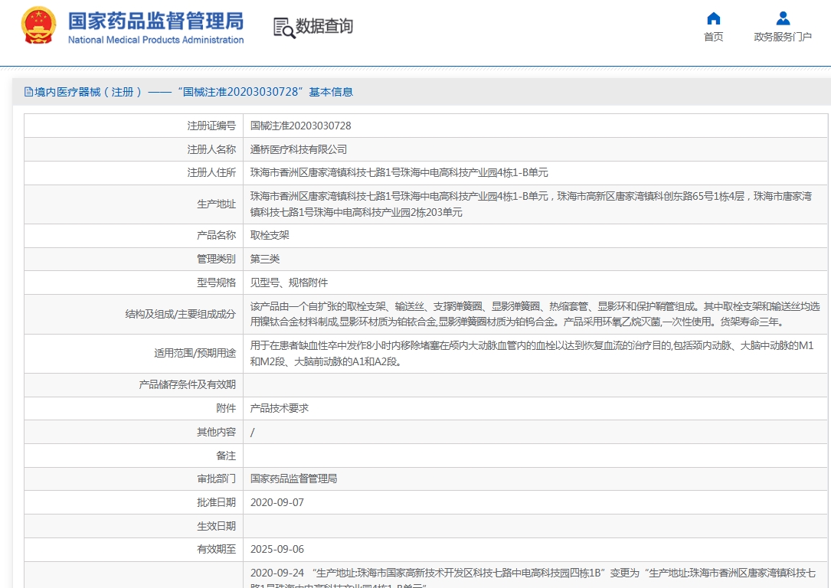This screenshot has width=831, height=588.
Task: Click the 适用范围/预期用途 description text
Action: pyautogui.click(x=532, y=353)
